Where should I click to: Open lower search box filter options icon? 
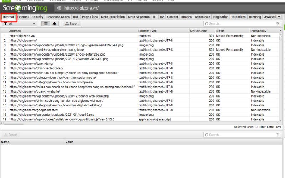click(x=278, y=135)
